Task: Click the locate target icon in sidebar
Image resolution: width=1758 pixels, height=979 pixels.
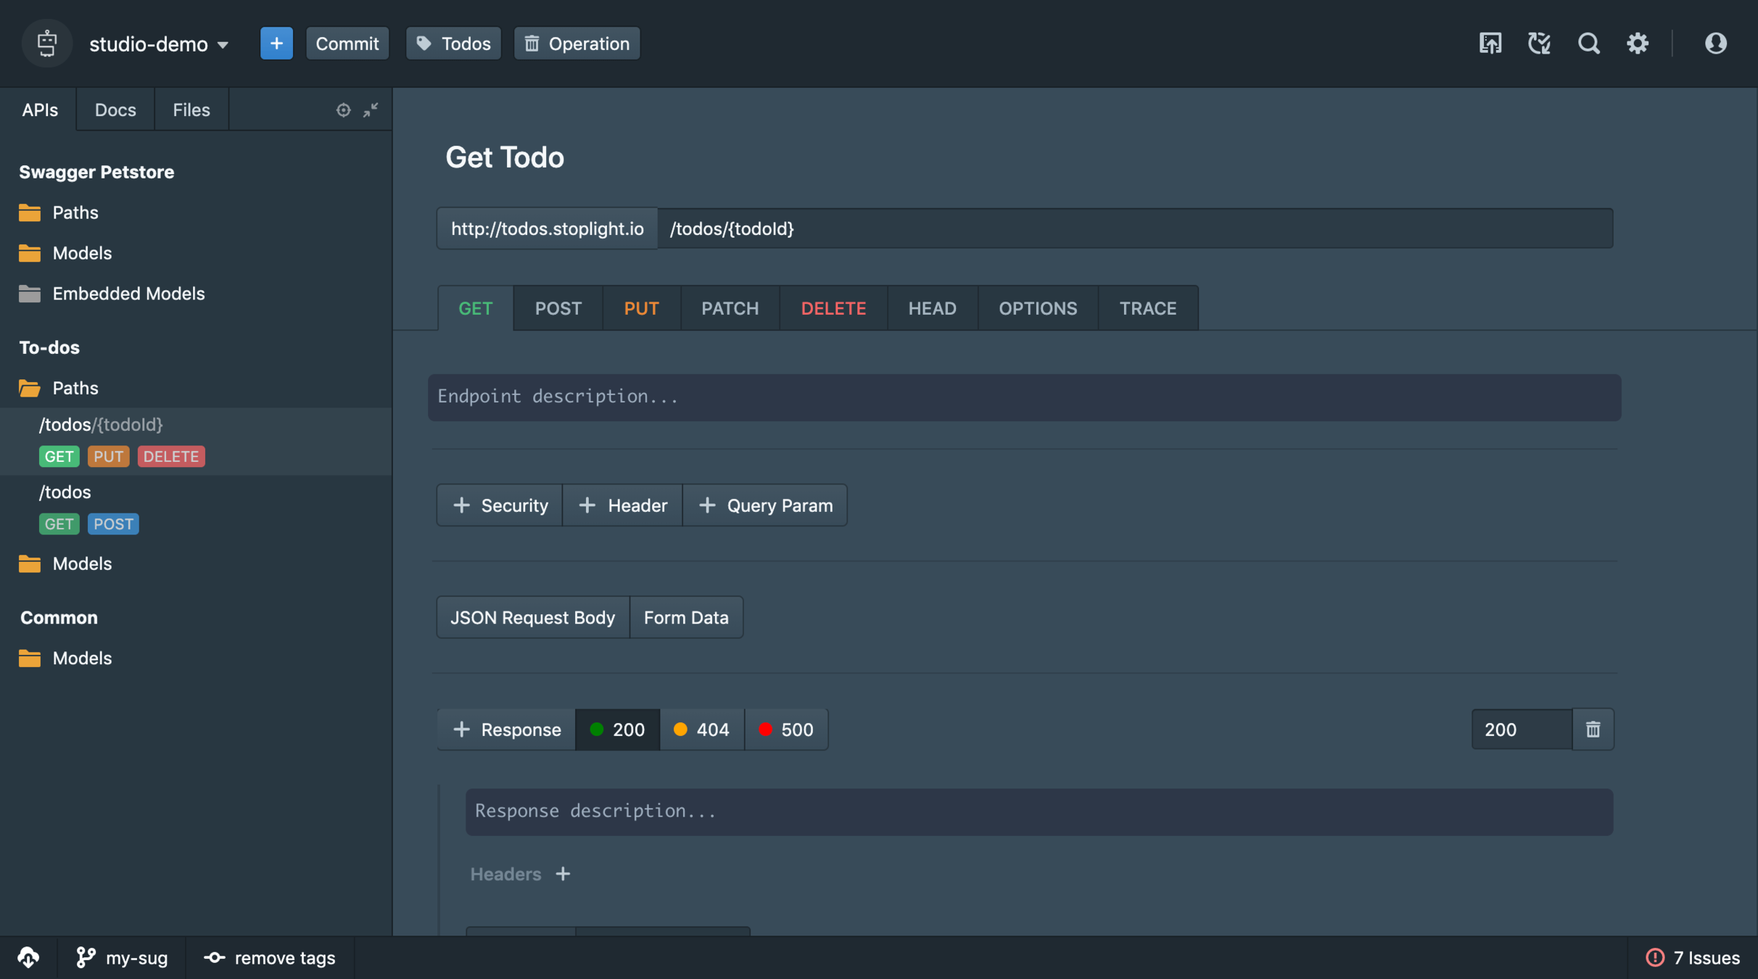Action: (343, 110)
